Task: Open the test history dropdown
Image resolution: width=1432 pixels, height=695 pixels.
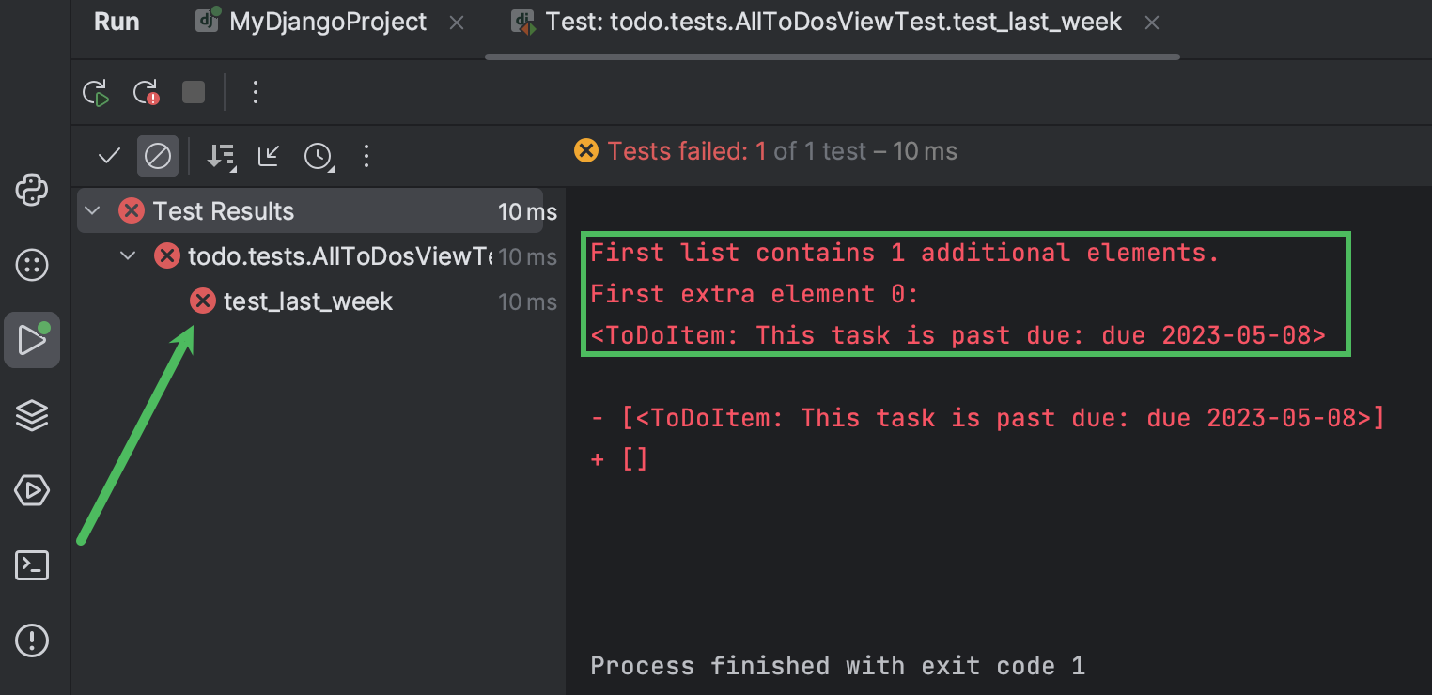Action: [x=319, y=156]
